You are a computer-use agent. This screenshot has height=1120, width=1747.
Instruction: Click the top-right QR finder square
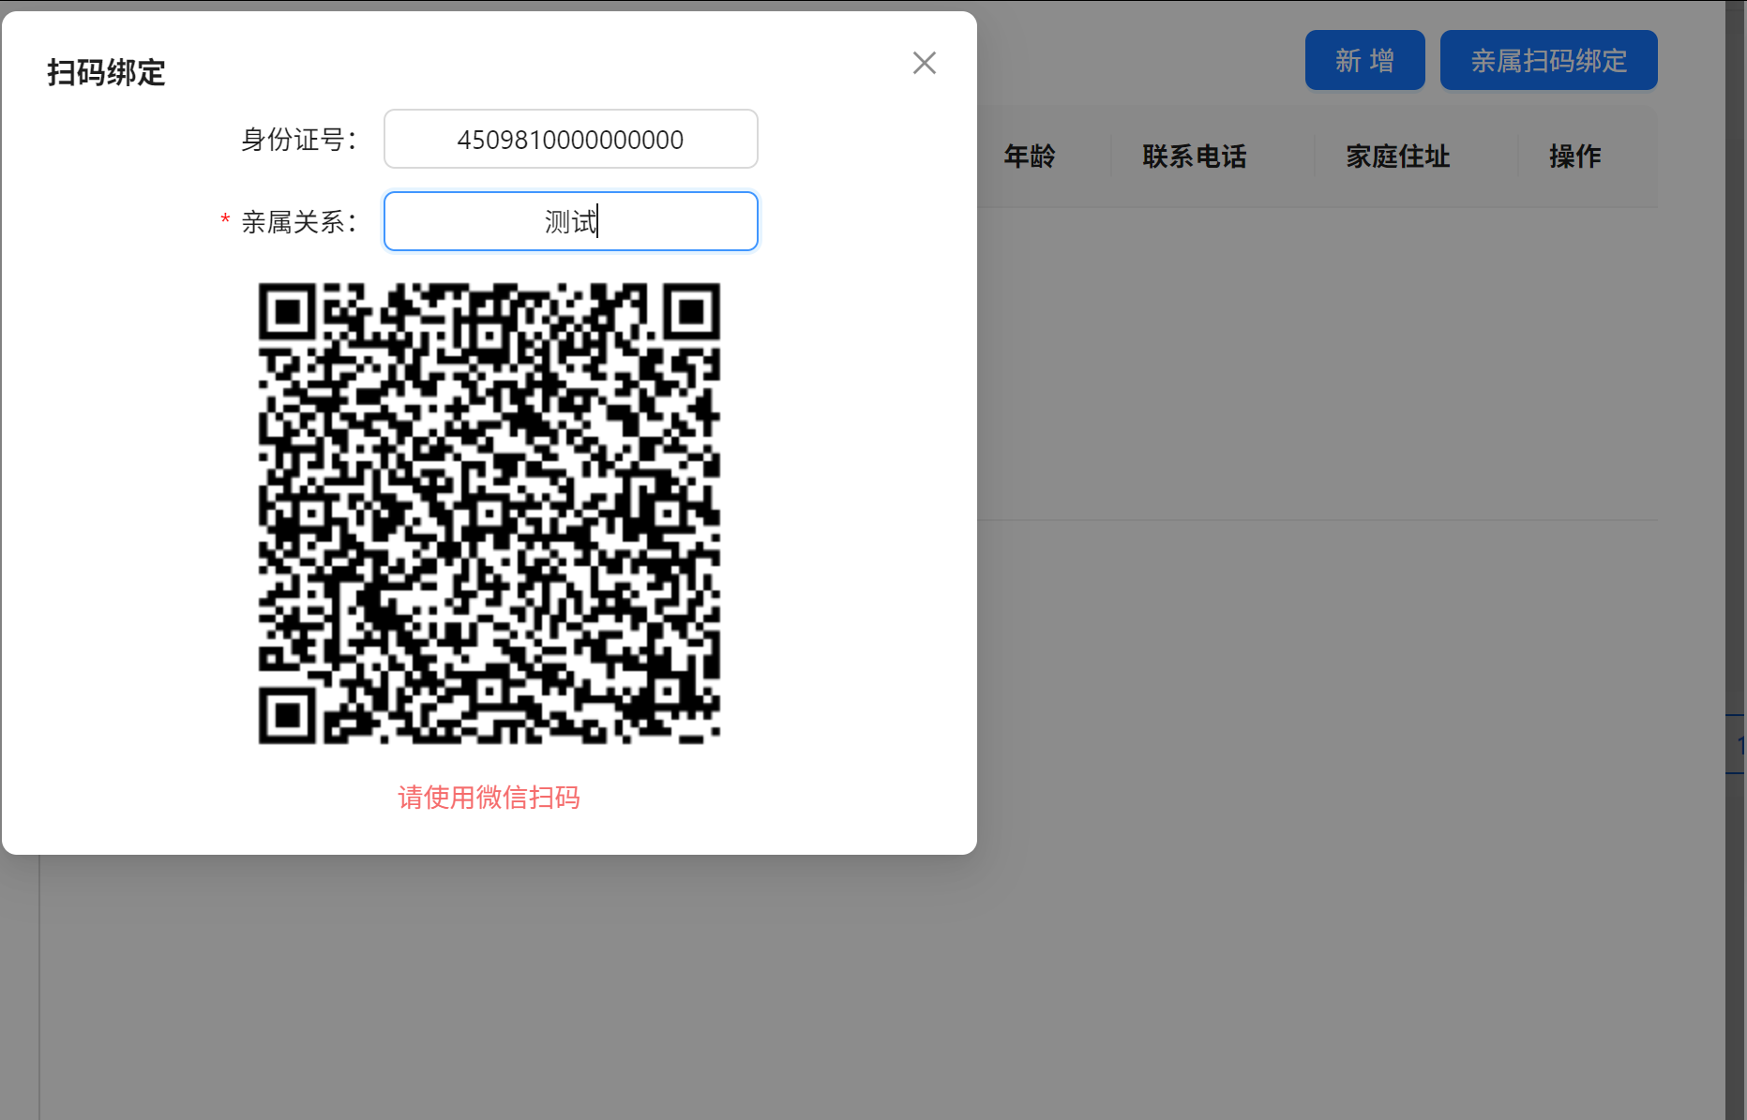(x=691, y=312)
